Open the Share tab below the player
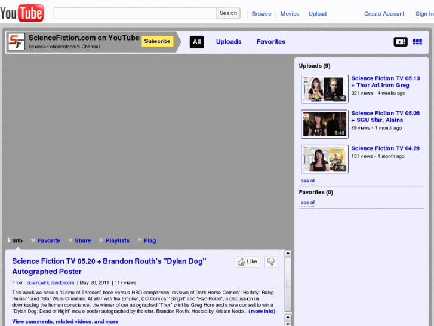The height and width of the screenshot is (326, 434). coord(83,240)
